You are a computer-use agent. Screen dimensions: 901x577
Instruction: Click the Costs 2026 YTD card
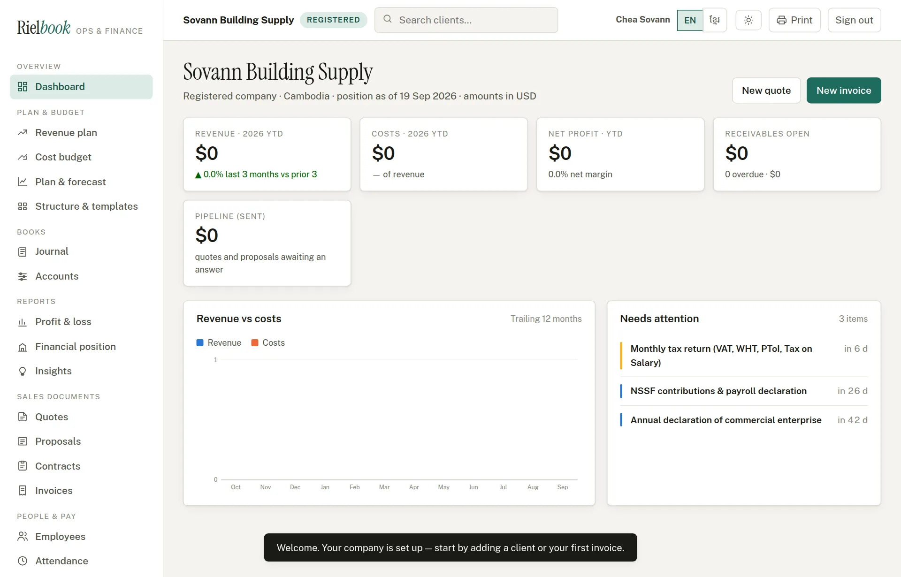coord(443,154)
